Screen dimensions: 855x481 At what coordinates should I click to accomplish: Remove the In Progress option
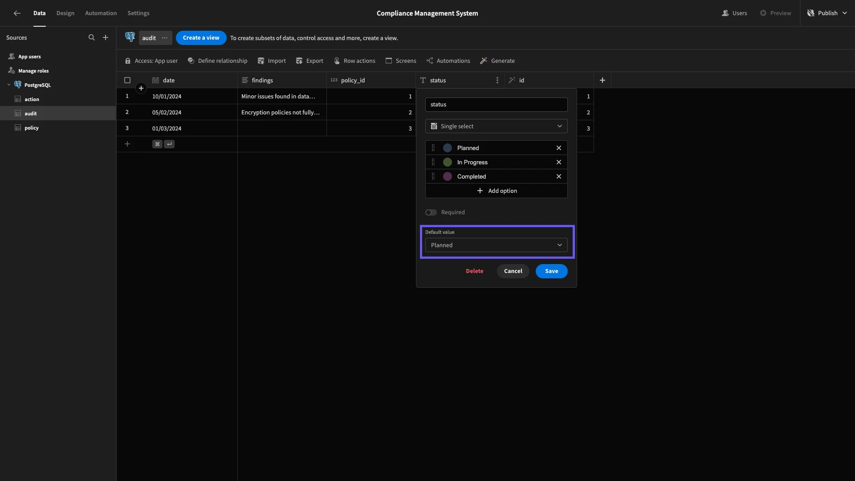[x=558, y=163]
